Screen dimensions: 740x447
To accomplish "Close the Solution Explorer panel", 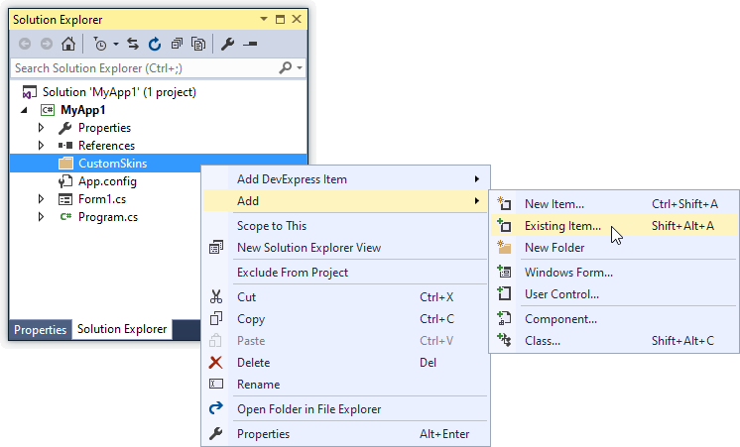I will (x=297, y=20).
